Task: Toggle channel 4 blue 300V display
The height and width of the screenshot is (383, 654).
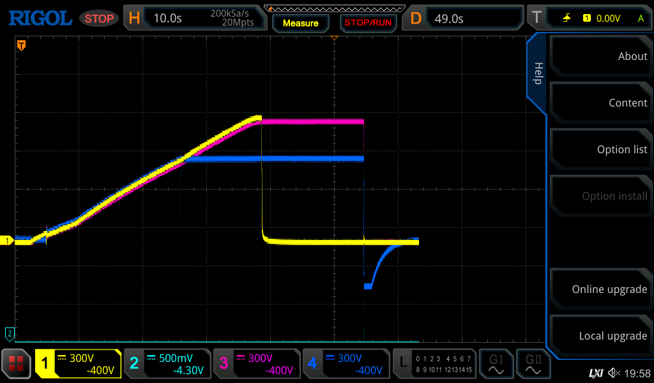Action: (346, 364)
